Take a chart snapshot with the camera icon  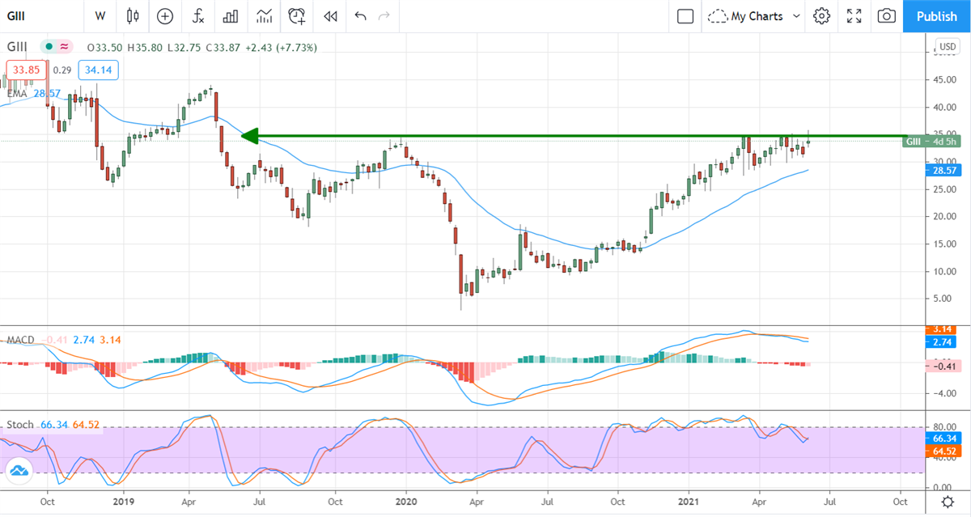click(887, 16)
